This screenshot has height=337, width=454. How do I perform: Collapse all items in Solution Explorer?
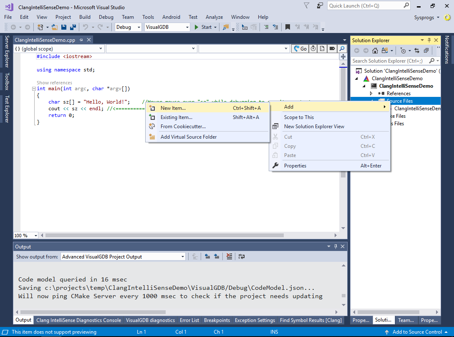point(426,50)
